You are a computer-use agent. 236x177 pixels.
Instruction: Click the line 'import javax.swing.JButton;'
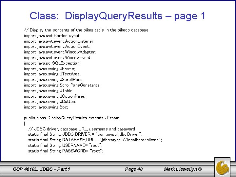coord(50,102)
